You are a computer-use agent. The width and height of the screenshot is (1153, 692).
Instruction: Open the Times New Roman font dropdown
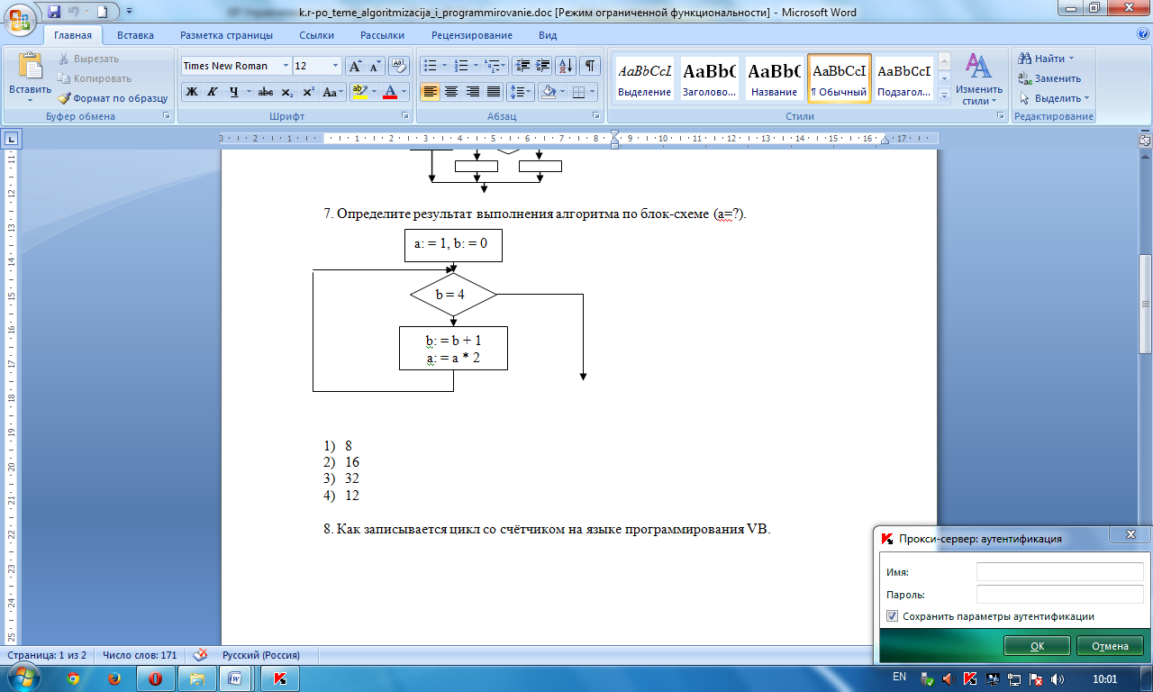coord(286,66)
